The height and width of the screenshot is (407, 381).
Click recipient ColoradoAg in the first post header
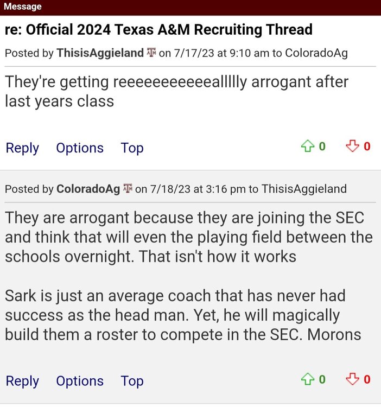pos(316,53)
